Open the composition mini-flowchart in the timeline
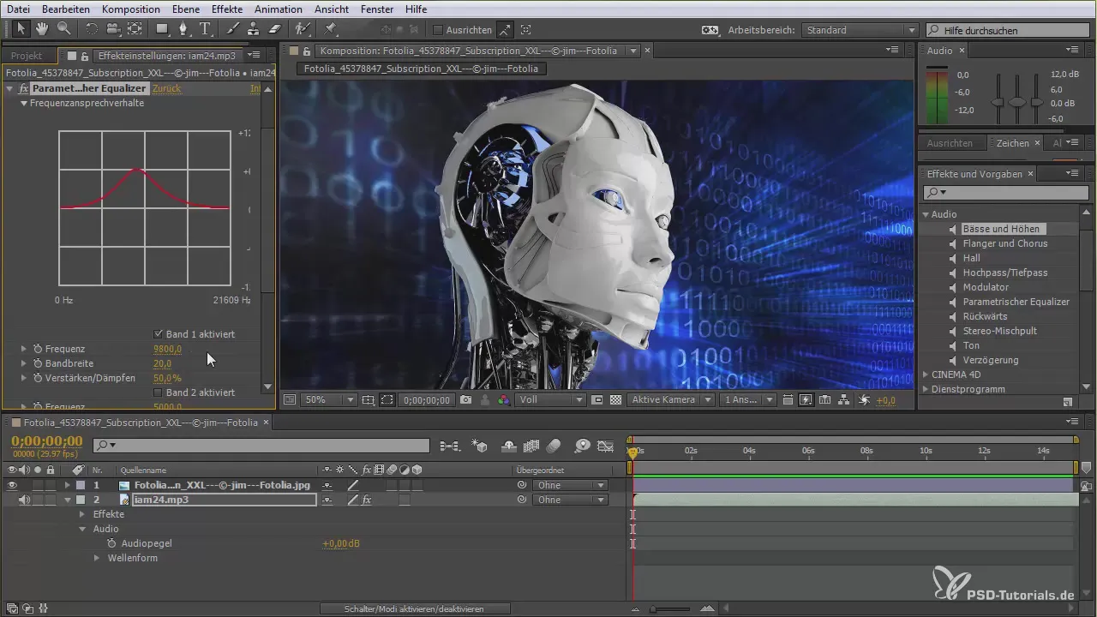Image resolution: width=1097 pixels, height=617 pixels. pos(450,446)
